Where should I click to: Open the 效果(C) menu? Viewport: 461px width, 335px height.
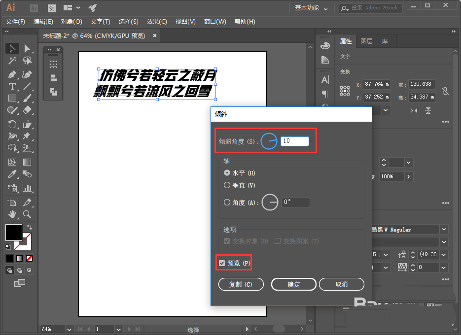pyautogui.click(x=157, y=22)
